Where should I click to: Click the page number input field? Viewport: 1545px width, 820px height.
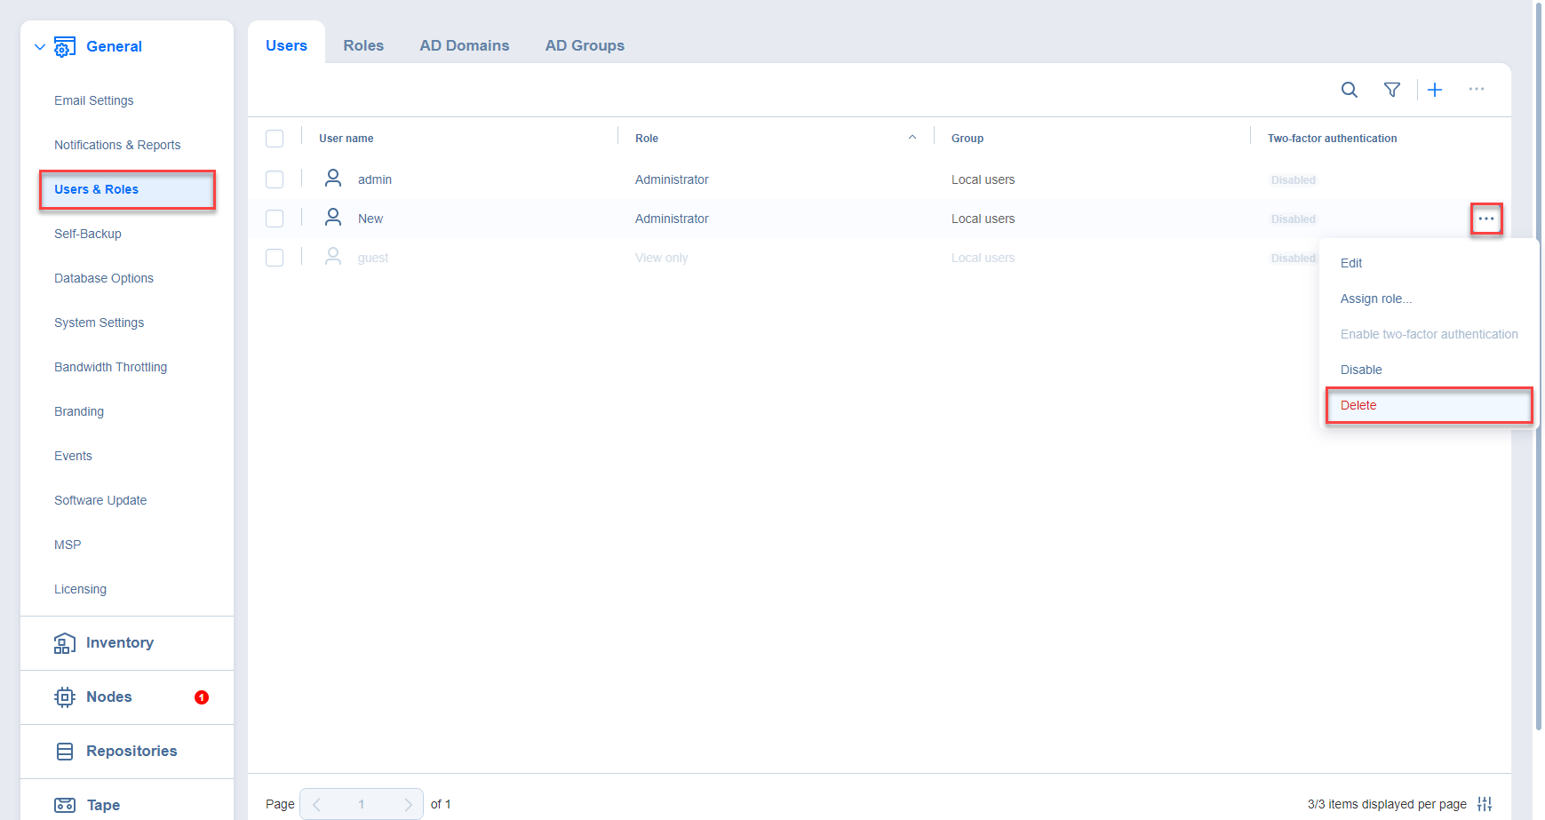click(x=362, y=804)
